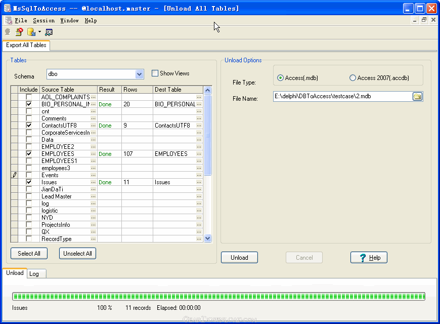This screenshot has height=324, width=440.
Task: Check the Include box for Comments
Action: coord(29,118)
